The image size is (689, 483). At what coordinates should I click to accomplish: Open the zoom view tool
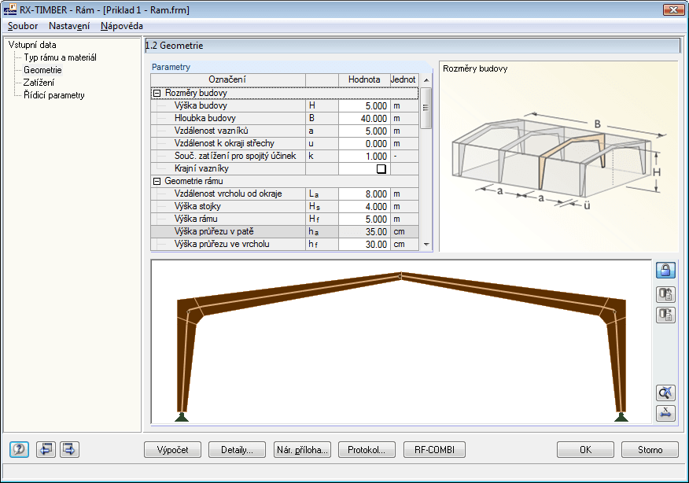(x=665, y=393)
